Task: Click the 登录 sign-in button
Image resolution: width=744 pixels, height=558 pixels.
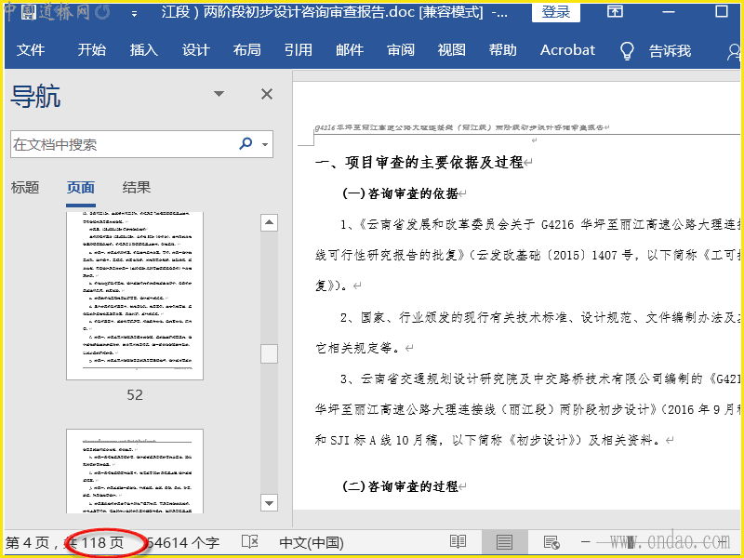Action: click(555, 12)
